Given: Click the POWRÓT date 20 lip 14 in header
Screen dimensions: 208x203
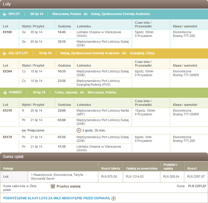Looking at the screenshot, I should [x=39, y=92].
